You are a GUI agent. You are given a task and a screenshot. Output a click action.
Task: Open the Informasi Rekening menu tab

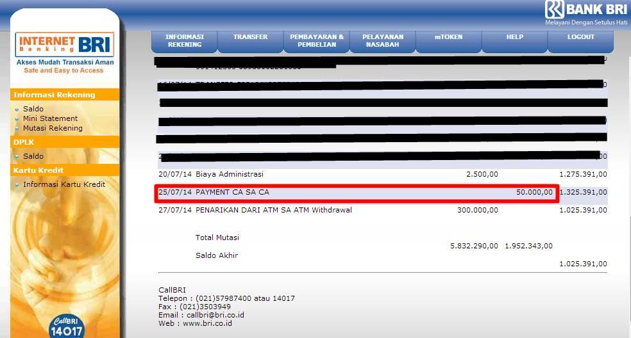[x=184, y=40]
